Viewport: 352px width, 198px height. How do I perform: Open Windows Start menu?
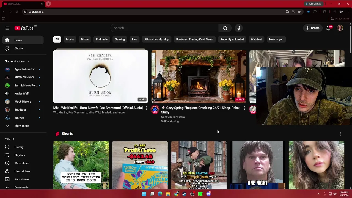pyautogui.click(x=144, y=194)
